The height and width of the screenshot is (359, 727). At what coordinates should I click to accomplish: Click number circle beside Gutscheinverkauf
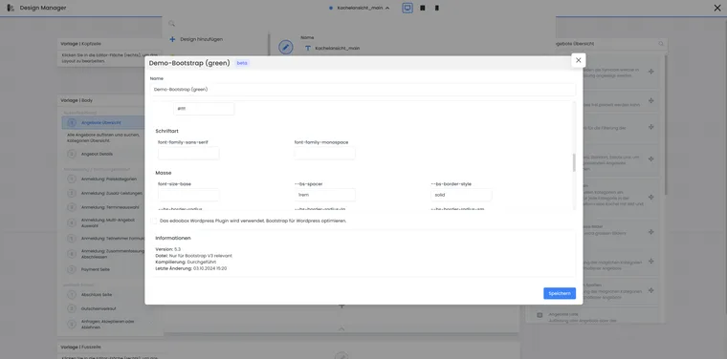72,308
